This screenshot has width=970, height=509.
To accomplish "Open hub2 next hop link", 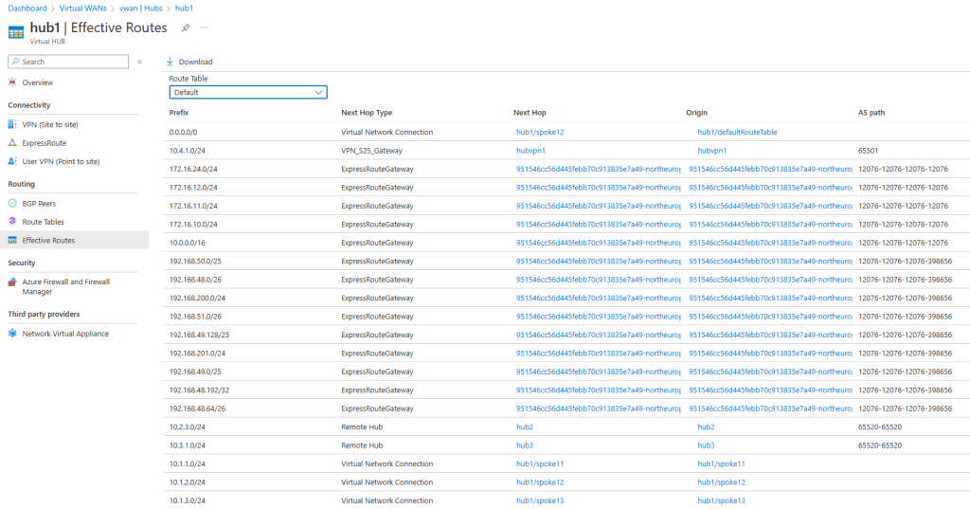I will (525, 427).
